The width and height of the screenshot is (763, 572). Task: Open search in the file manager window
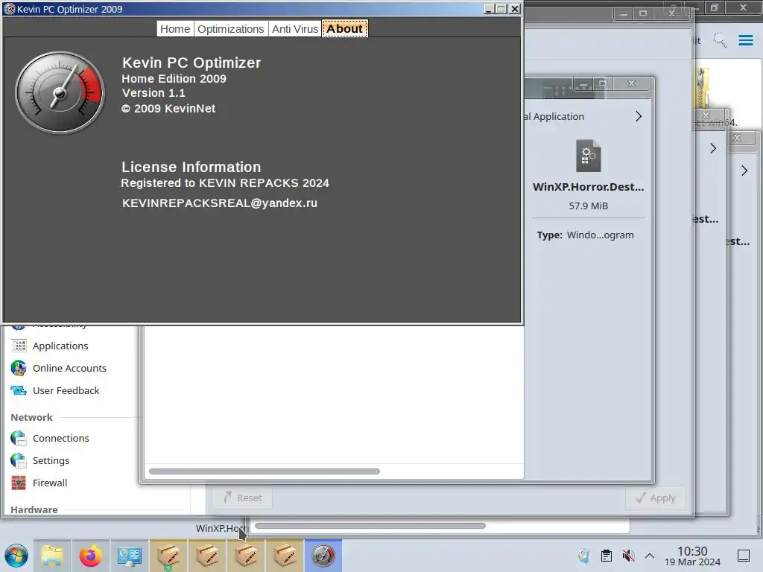click(x=721, y=40)
